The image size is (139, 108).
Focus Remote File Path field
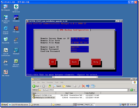pos(80,41)
